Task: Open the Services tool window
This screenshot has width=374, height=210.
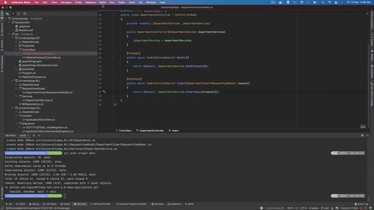Action: [157, 204]
